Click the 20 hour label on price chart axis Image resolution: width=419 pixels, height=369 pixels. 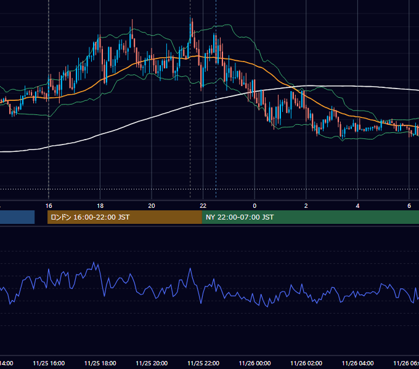(x=152, y=206)
